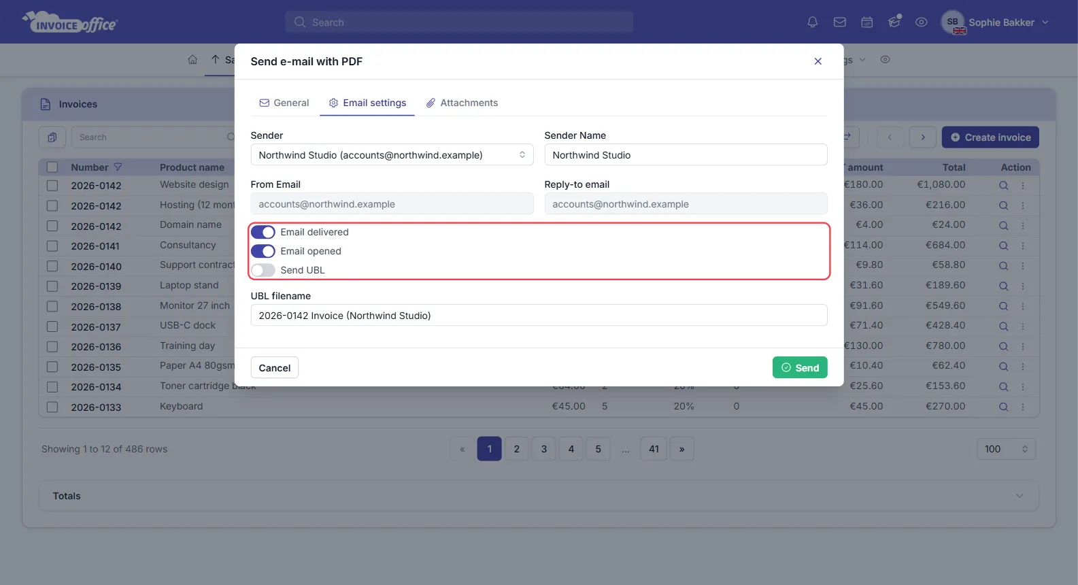Open the Sender dropdown
Viewport: 1078px width, 585px height.
click(x=392, y=155)
